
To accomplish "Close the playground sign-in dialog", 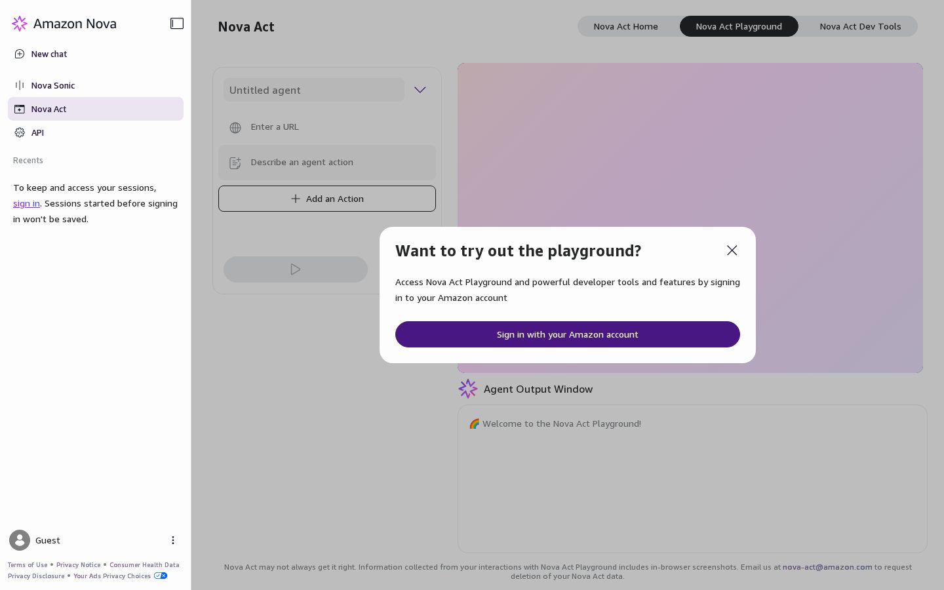I will (x=732, y=250).
